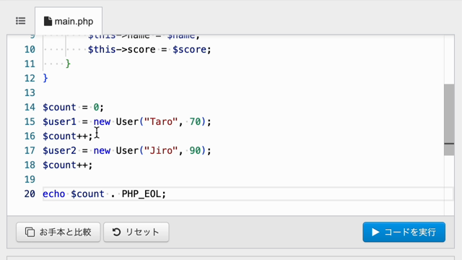Click the "Taro" string on line 15
Viewport: 462px width, 260px height.
click(x=161, y=122)
